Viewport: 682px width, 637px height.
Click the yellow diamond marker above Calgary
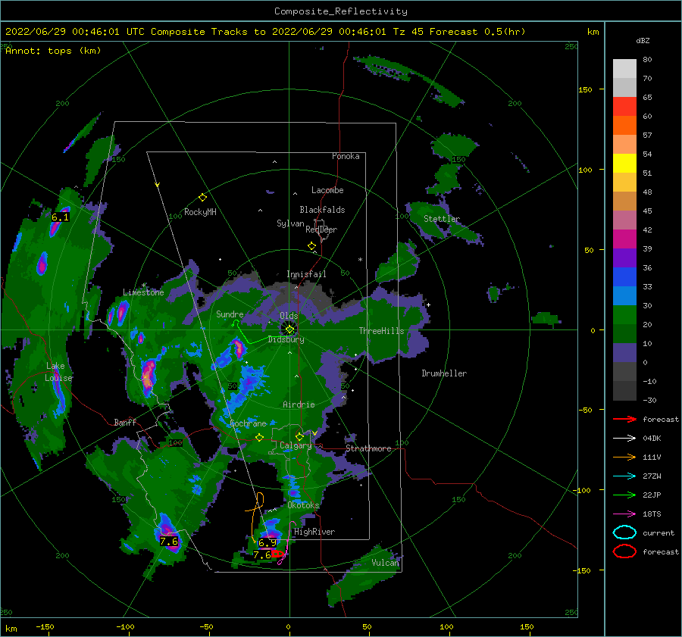tap(299, 436)
